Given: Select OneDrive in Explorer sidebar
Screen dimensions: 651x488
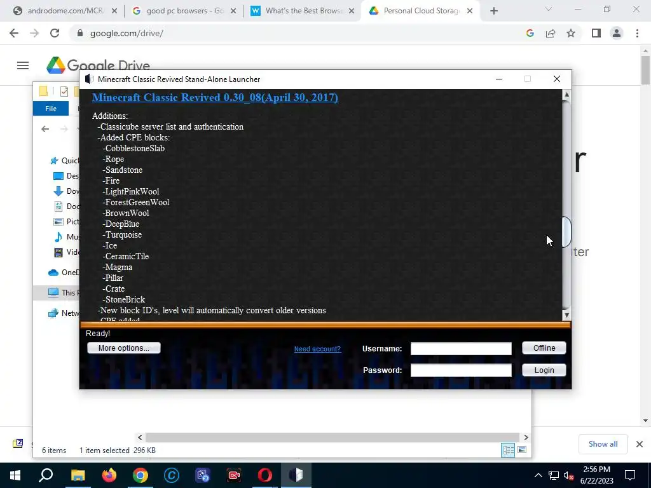Looking at the screenshot, I should (63, 272).
